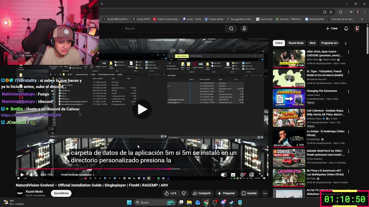Viewport: 369px width, 207px height.
Task: Open File Explorer from taskbar
Action: pyautogui.click(x=189, y=202)
